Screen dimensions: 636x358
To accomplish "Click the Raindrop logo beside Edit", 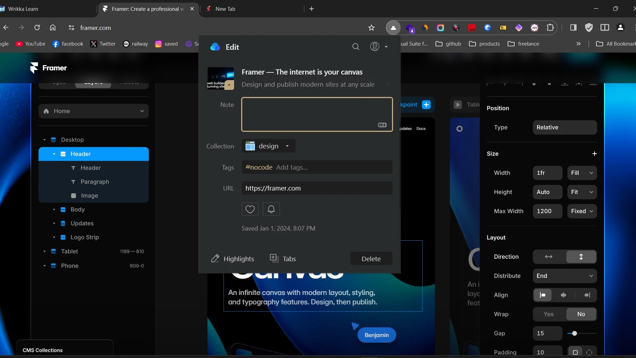I will [x=215, y=47].
